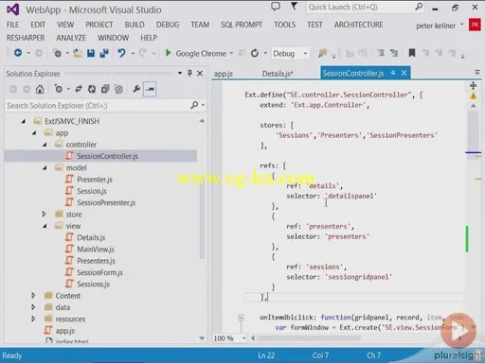Screen dimensions: 485x363
Task: Click the split editor icon above the scrollbar
Action: (473, 85)
